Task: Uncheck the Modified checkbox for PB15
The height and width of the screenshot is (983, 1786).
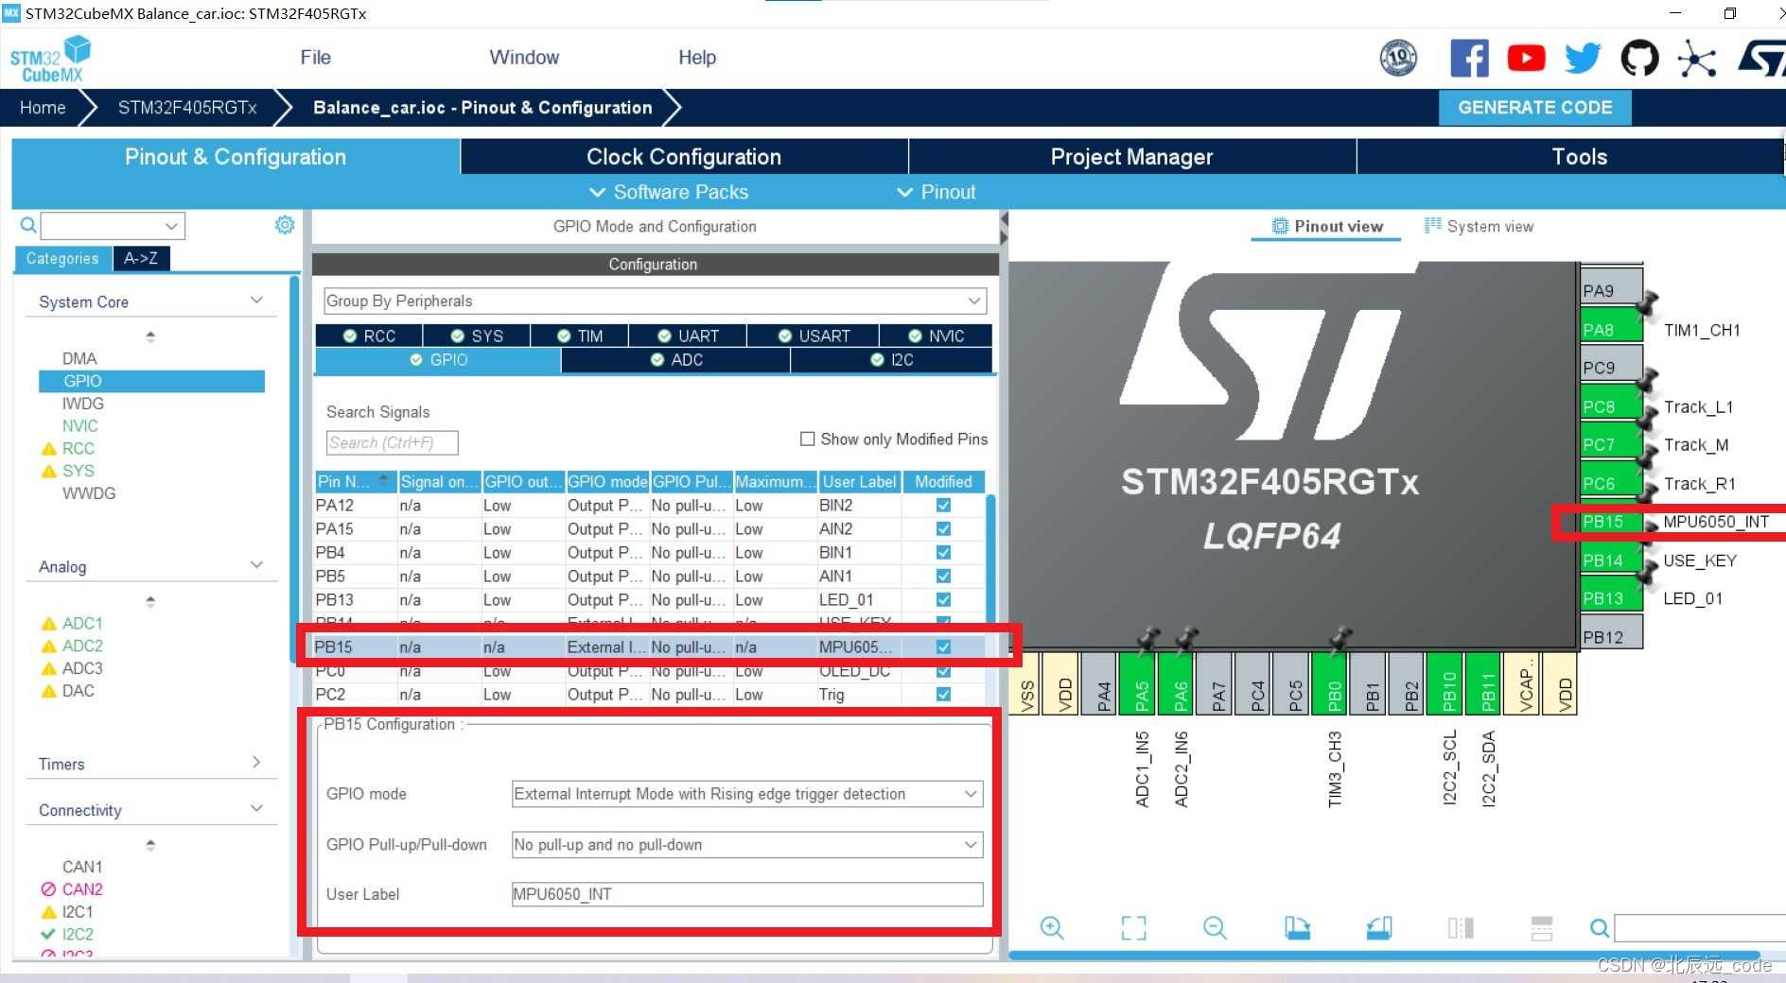Action: tap(942, 647)
